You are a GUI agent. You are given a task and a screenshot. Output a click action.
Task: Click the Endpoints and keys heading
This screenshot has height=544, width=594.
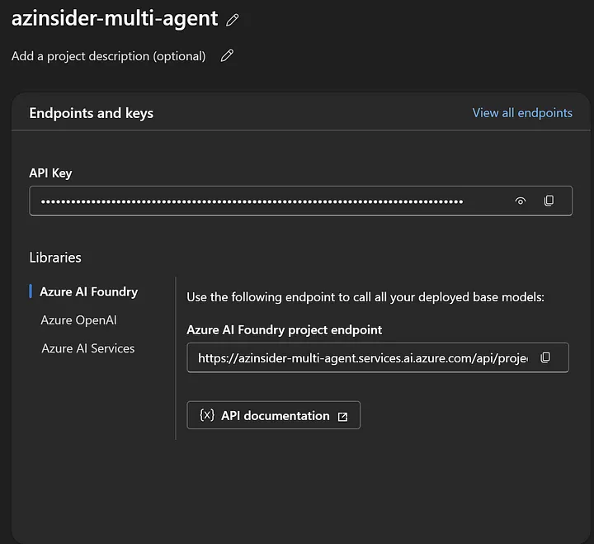pyautogui.click(x=92, y=113)
